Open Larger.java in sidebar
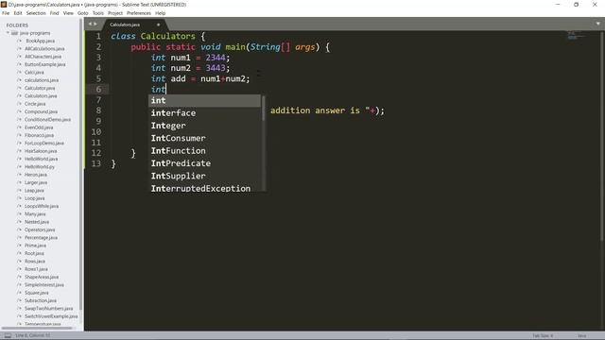Image resolution: width=605 pixels, height=340 pixels. pos(36,182)
